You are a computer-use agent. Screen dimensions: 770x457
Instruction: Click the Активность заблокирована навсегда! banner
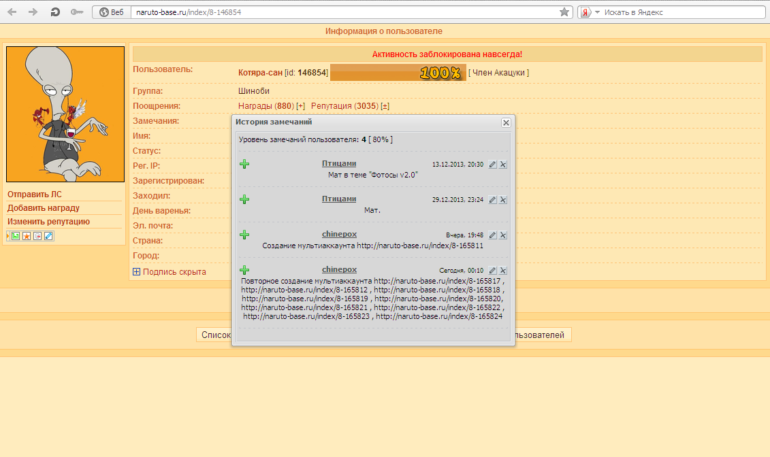[x=447, y=54]
